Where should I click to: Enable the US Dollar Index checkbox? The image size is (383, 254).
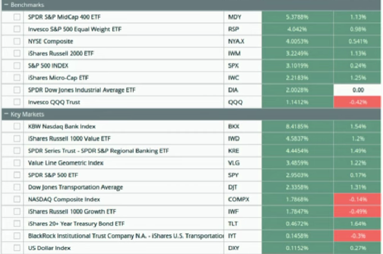pyautogui.click(x=18, y=249)
